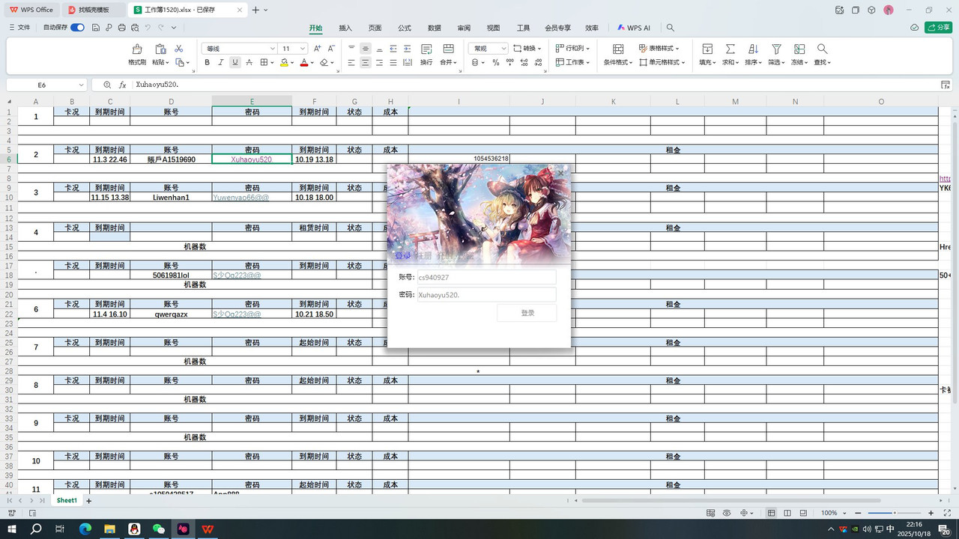The height and width of the screenshot is (539, 959).
Task: Click the Find (查找) button
Action: [823, 55]
